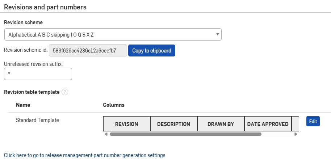Focus the Unreleased revision suffix input

(38, 74)
